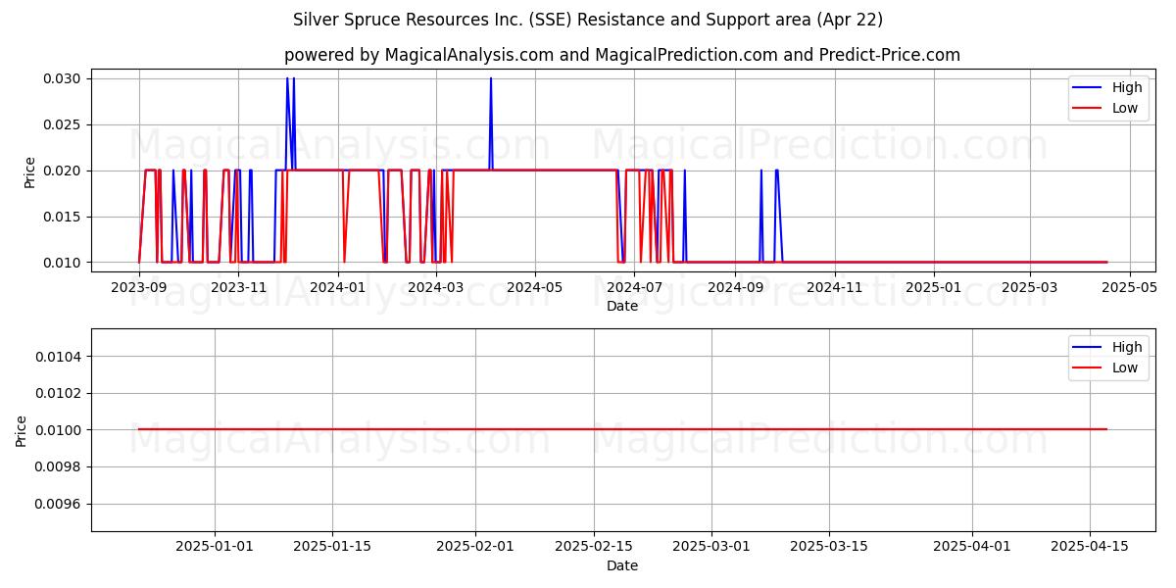Click the 2024-05 date tick label
The width and height of the screenshot is (1176, 588).
pyautogui.click(x=534, y=288)
